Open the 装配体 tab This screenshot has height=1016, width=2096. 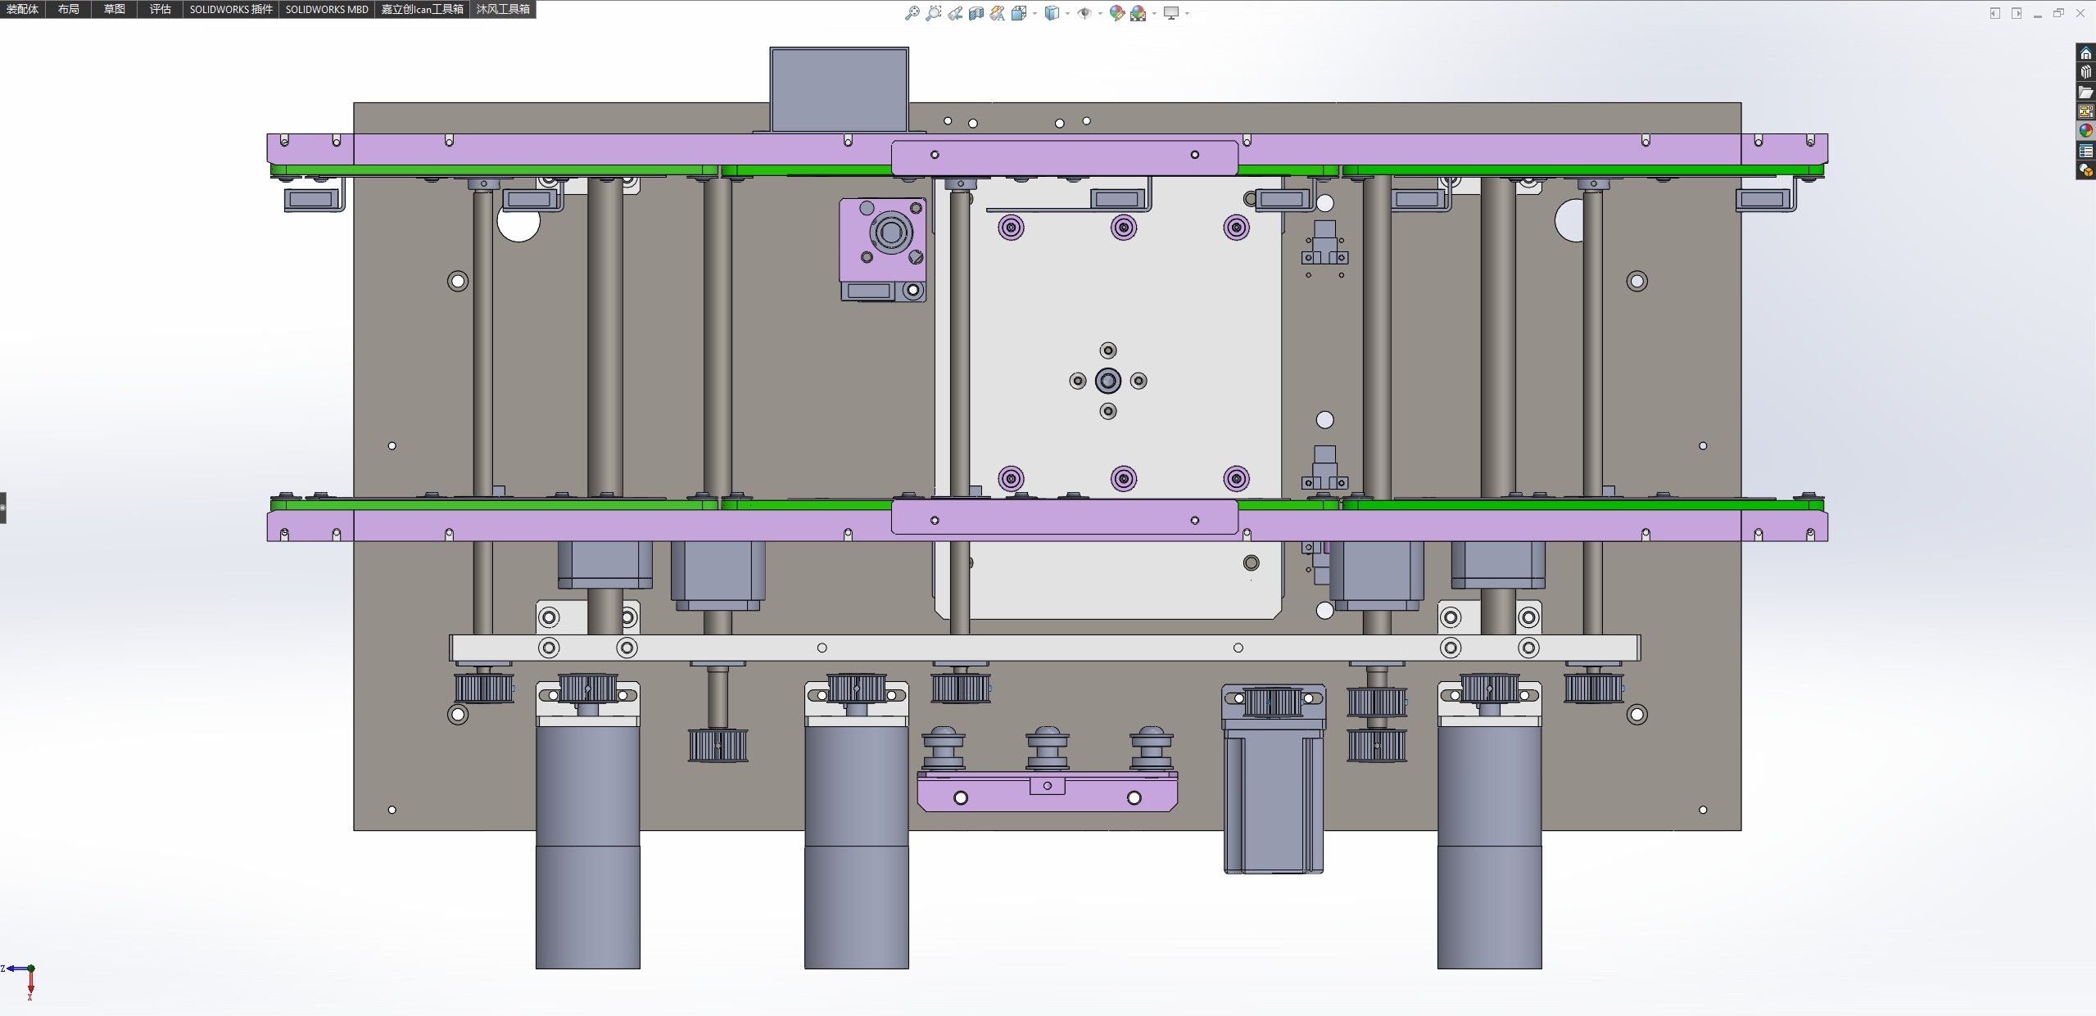22,9
